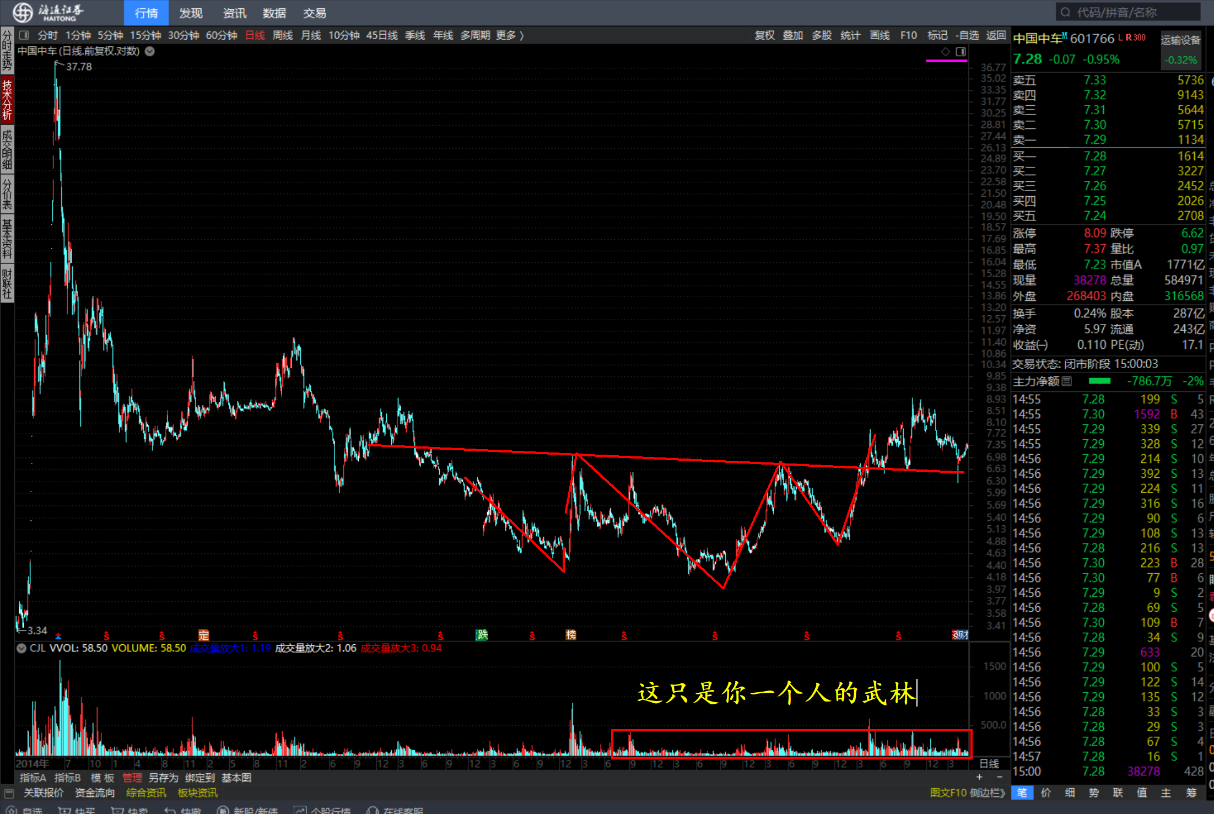Viewport: 1214px width, 814px height.
Task: Click the 图文F10 link
Action: point(948,793)
